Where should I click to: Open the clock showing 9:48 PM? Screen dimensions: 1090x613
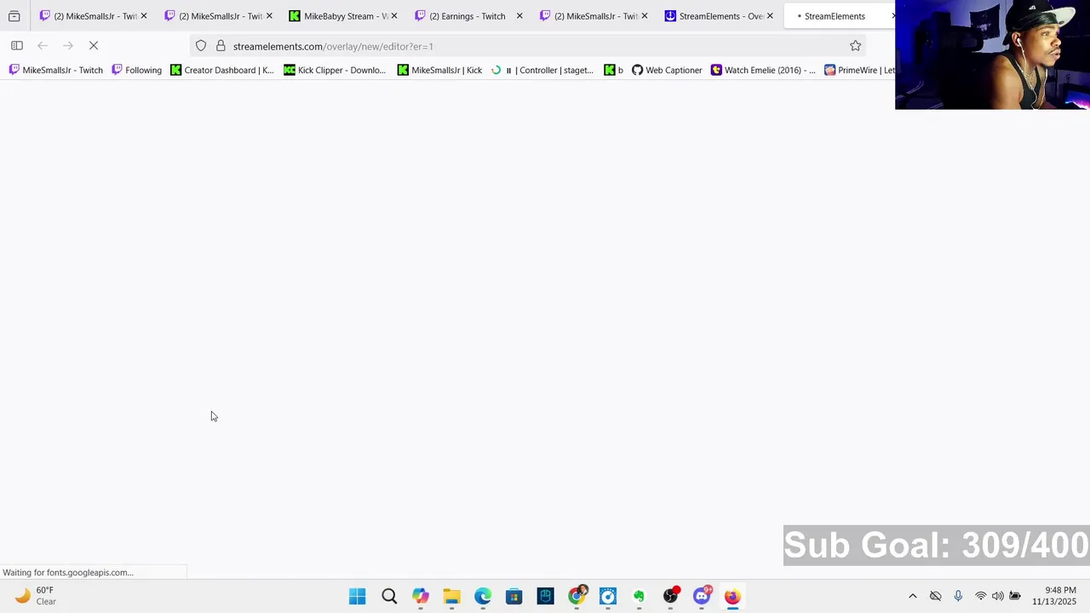[1054, 596]
